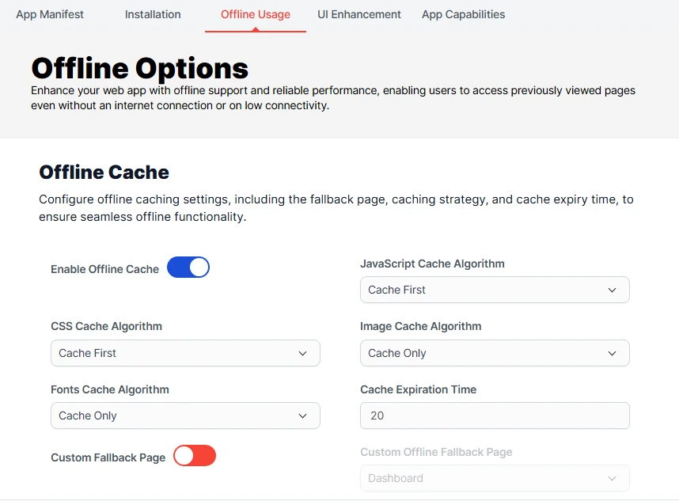Click the CSS Cache Algorithm label
This screenshot has height=501, width=679.
(107, 326)
